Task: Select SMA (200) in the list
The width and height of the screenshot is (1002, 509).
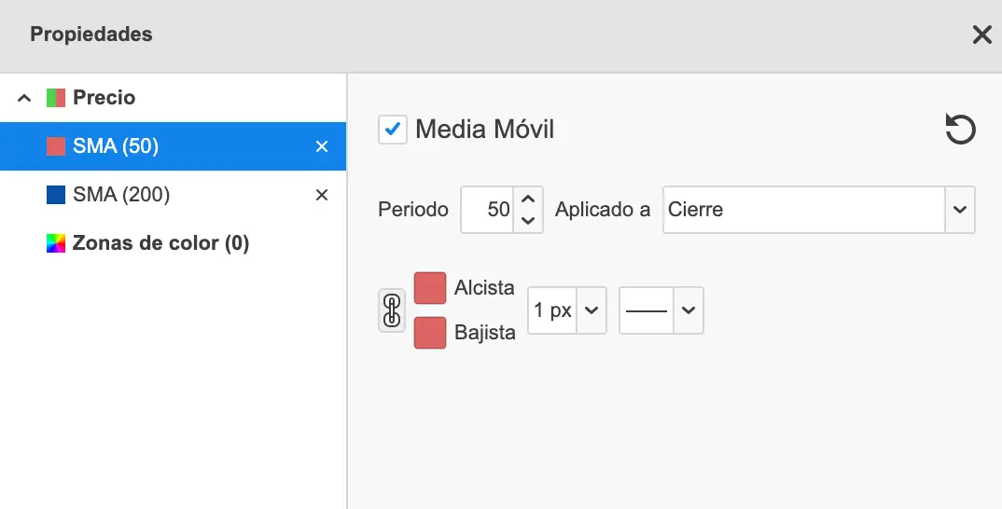Action: 121,195
